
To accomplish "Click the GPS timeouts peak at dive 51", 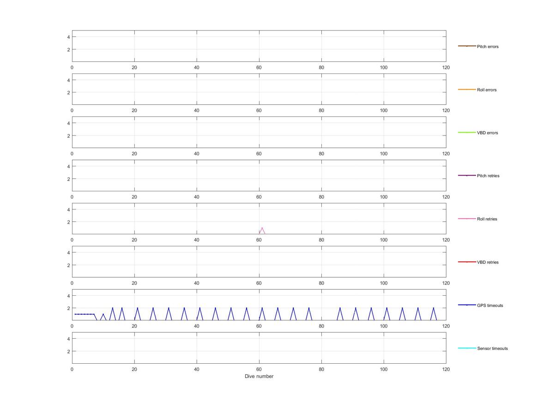I will pyautogui.click(x=231, y=308).
